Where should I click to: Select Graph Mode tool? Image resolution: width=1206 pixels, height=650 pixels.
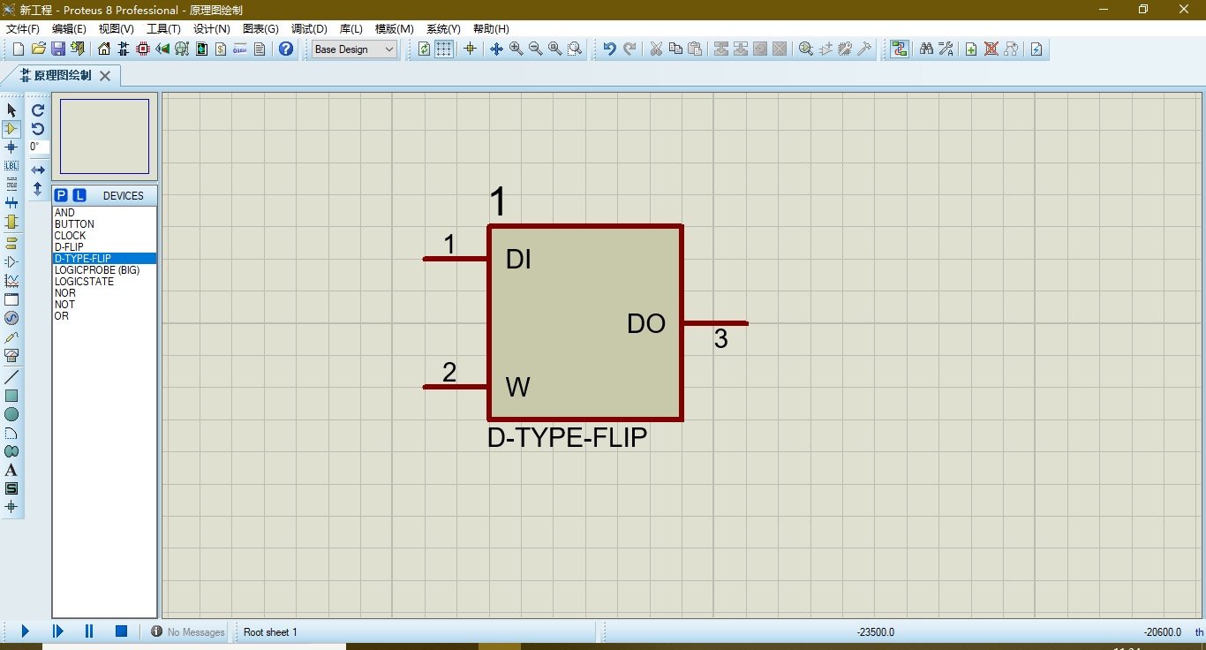(x=11, y=281)
